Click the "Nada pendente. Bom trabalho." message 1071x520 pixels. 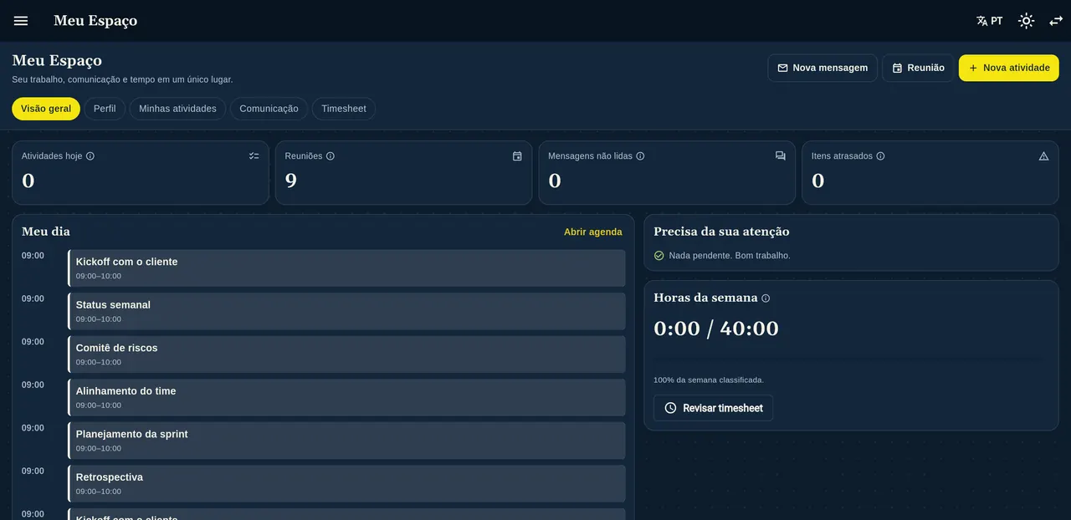point(730,256)
